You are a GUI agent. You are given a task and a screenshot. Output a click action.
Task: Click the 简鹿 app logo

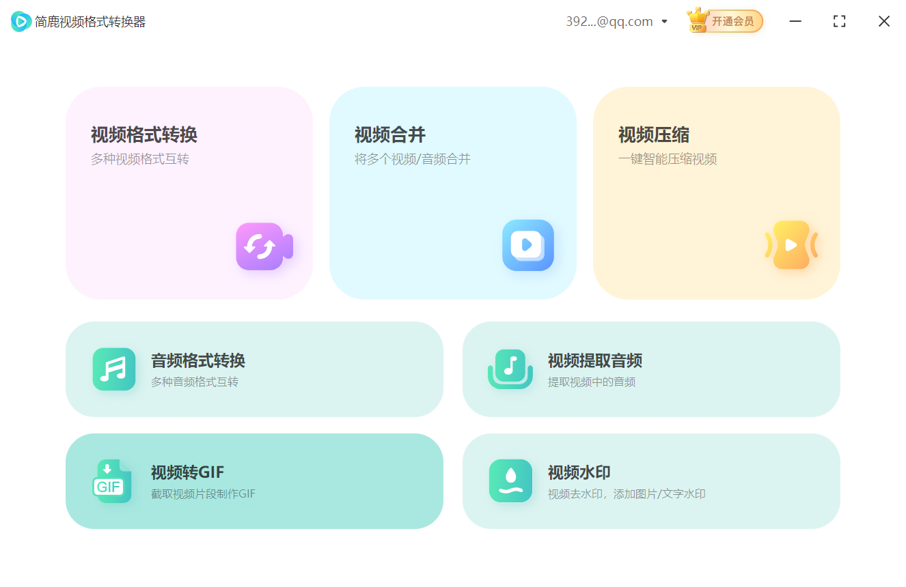pos(20,21)
